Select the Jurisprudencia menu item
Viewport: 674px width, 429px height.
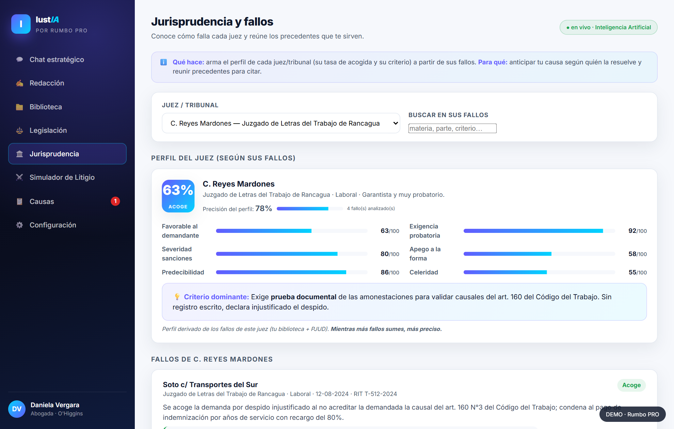[67, 154]
